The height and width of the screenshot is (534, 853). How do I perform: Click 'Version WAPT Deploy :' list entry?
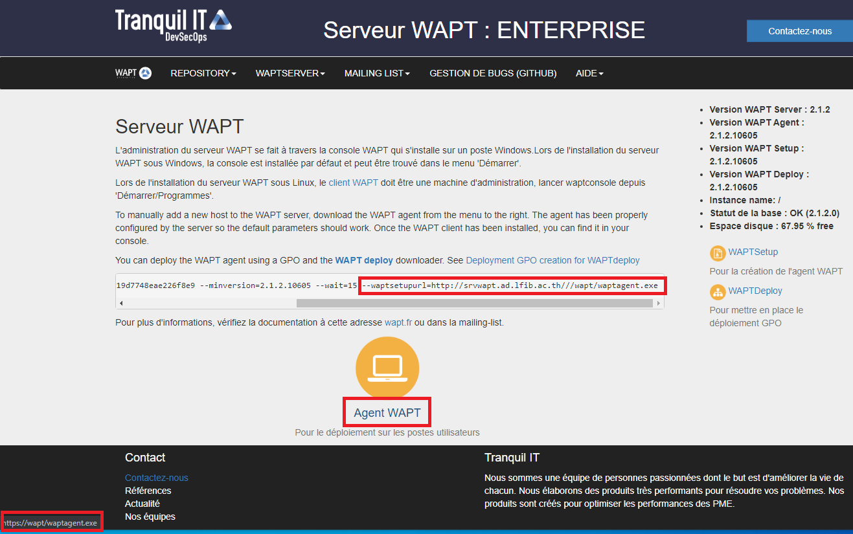click(x=759, y=181)
